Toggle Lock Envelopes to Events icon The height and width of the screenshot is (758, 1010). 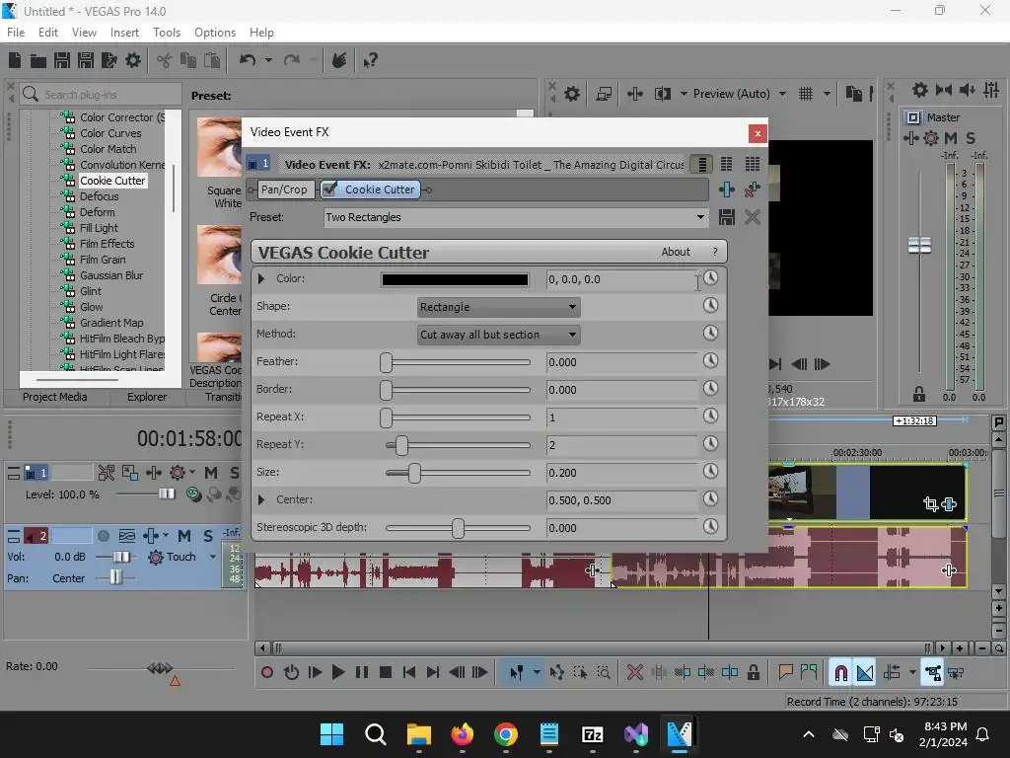(933, 673)
